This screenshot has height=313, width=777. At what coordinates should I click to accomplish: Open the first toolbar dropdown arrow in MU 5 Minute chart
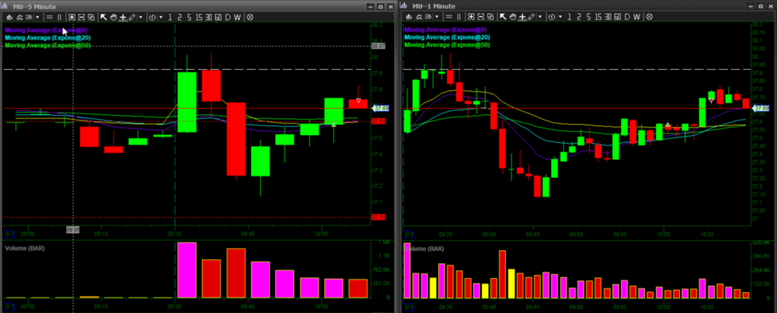[37, 17]
